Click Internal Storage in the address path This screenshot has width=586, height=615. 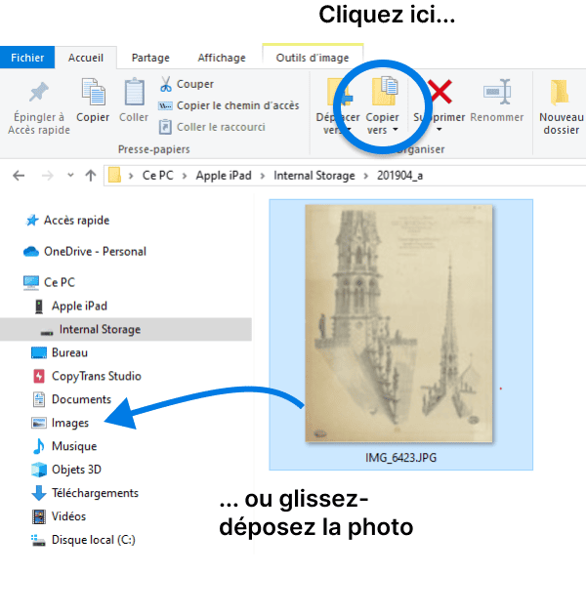314,176
